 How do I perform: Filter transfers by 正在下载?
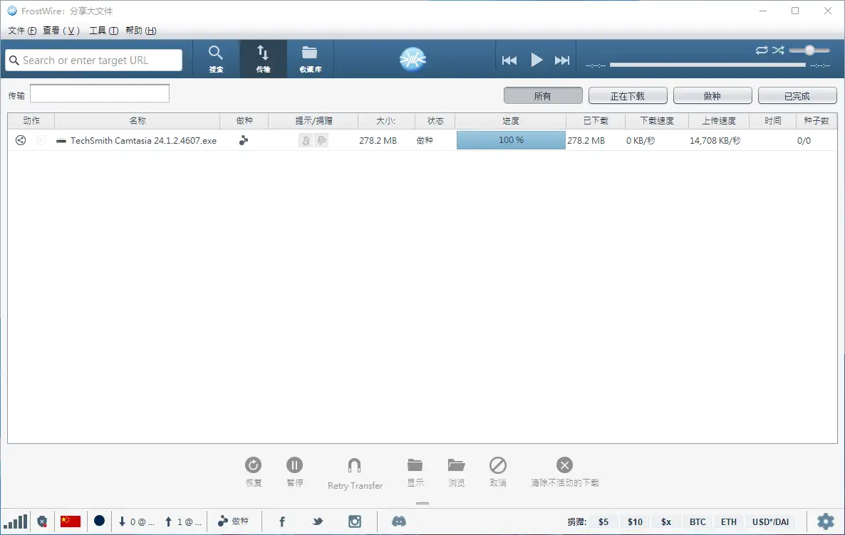pyautogui.click(x=628, y=96)
